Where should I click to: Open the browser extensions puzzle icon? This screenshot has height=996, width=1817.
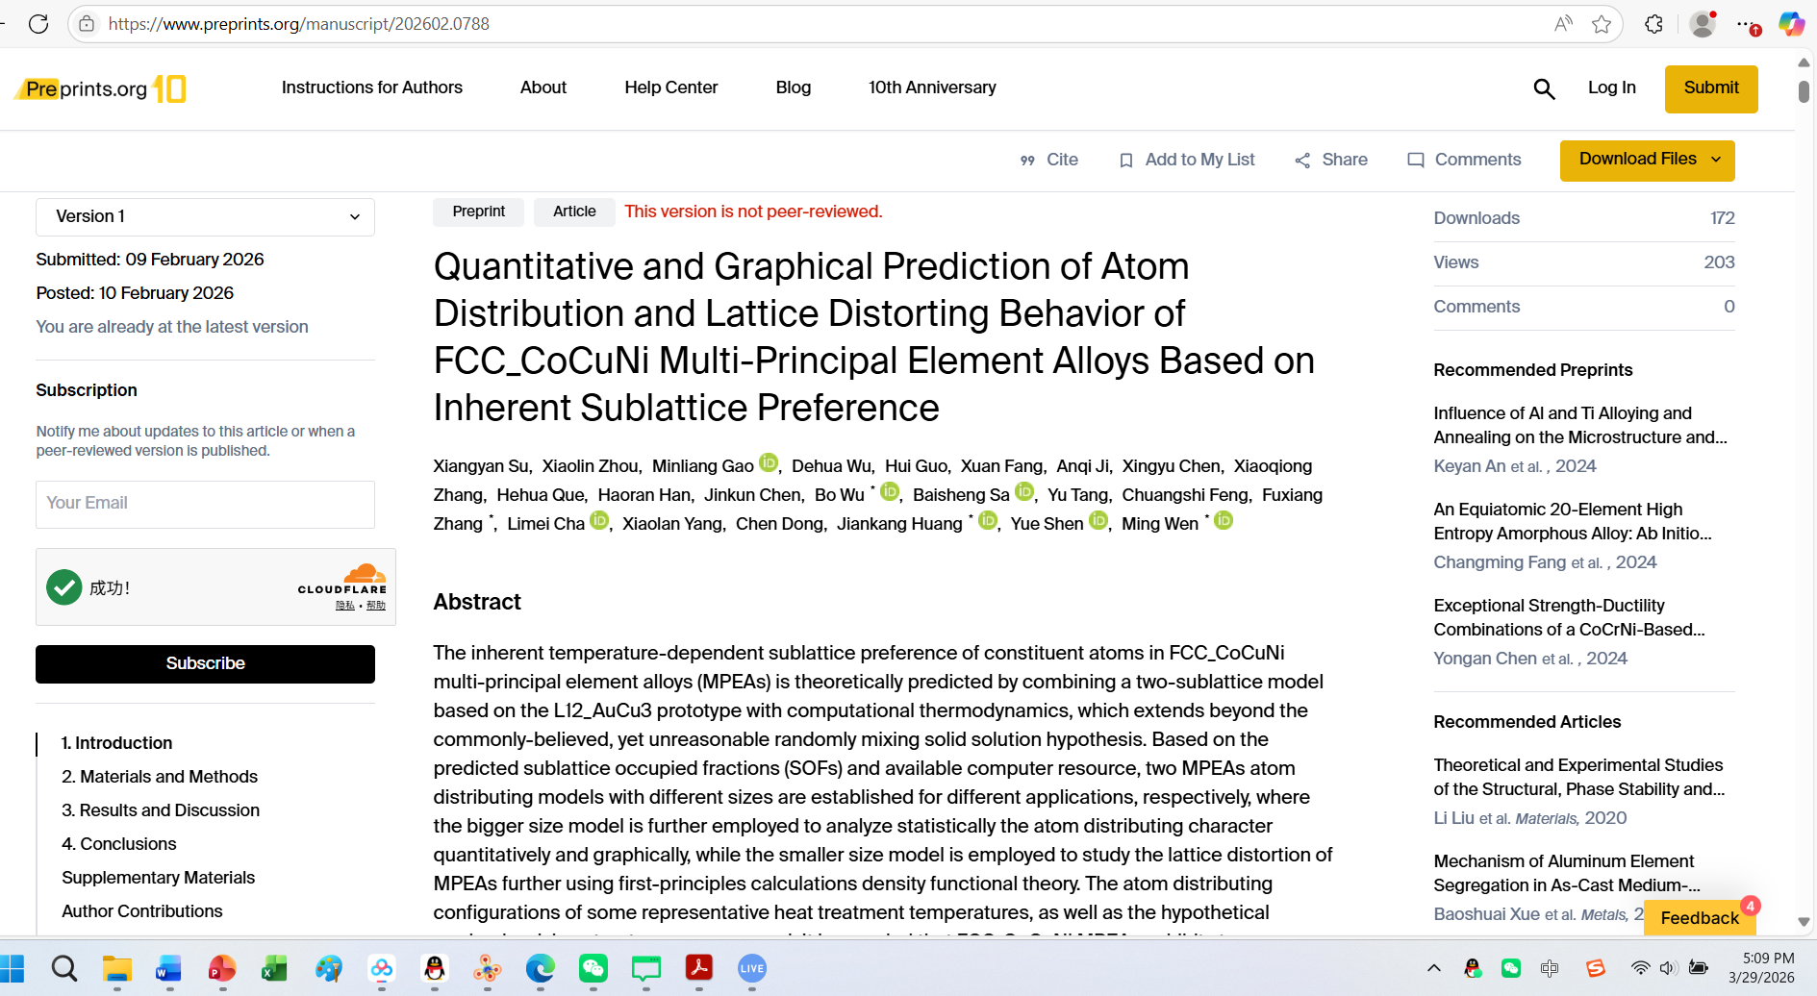click(x=1653, y=24)
